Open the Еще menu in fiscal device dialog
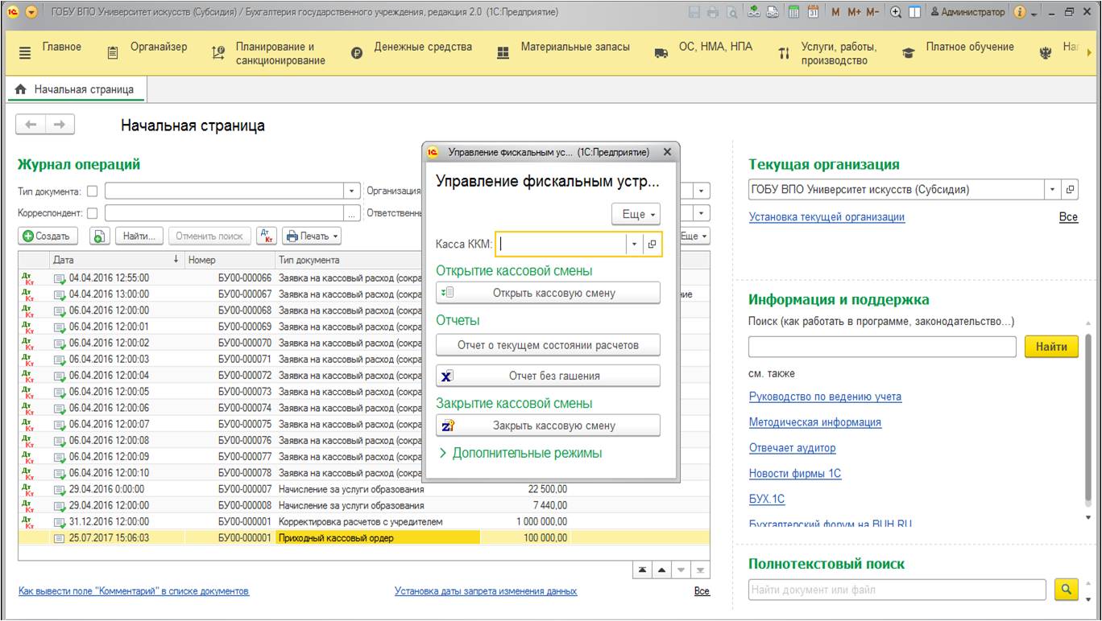 (x=636, y=215)
